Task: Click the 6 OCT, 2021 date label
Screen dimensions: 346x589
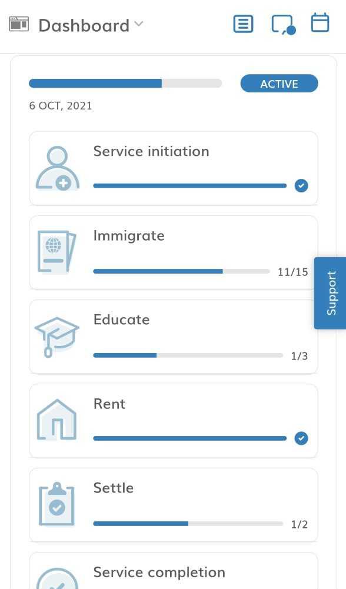Action: click(x=61, y=105)
